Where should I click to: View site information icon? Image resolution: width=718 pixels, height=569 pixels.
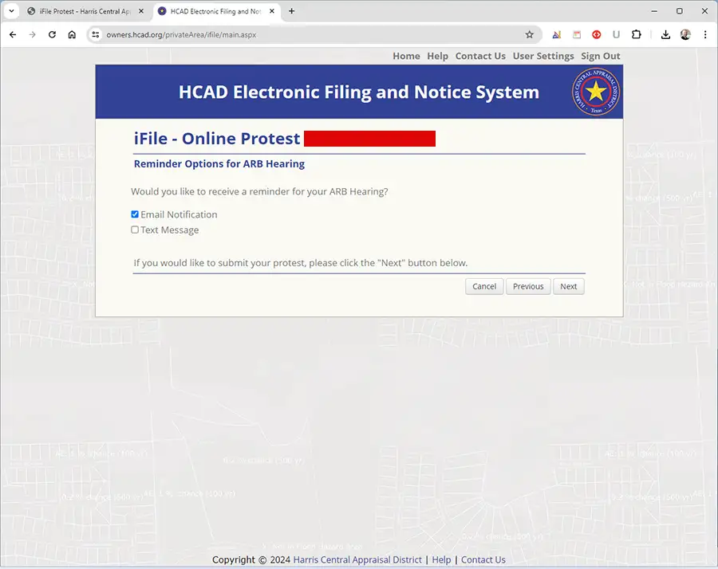[95, 34]
